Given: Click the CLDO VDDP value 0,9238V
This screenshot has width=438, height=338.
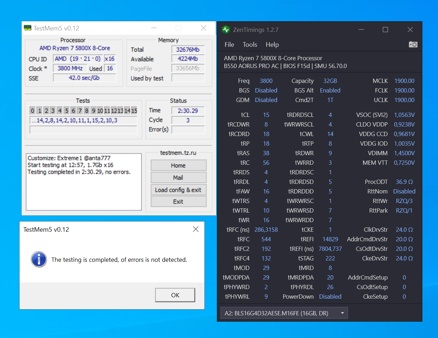Looking at the screenshot, I should [x=404, y=124].
